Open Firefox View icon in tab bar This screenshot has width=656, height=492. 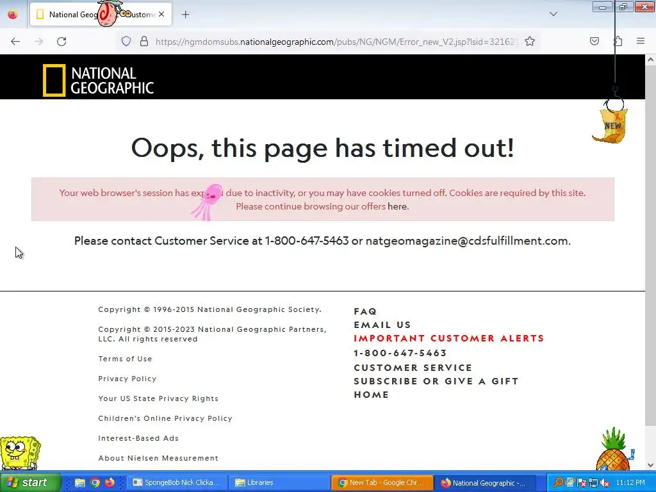pyautogui.click(x=13, y=15)
